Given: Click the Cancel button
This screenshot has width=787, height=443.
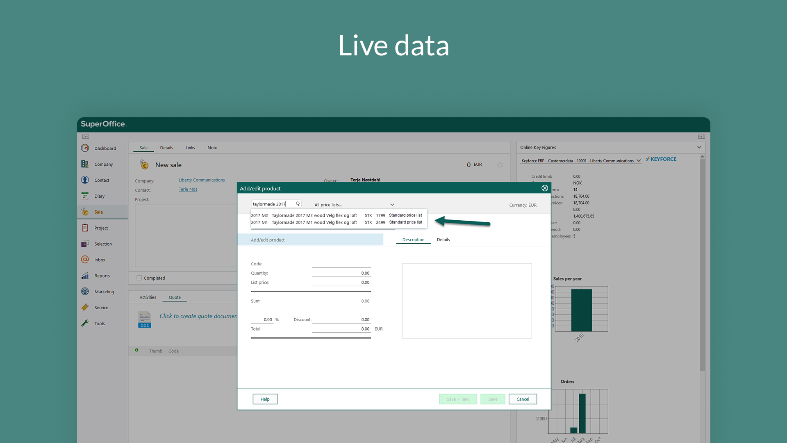Looking at the screenshot, I should (x=523, y=399).
